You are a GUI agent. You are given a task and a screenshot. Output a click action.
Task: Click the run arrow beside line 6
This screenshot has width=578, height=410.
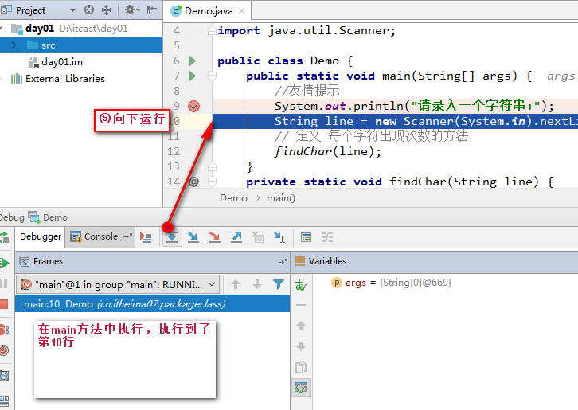193,61
